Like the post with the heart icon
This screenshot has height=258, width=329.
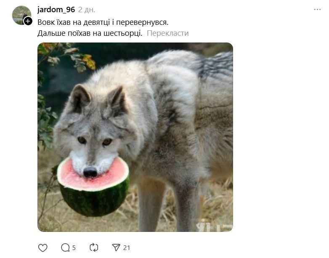coord(43,248)
